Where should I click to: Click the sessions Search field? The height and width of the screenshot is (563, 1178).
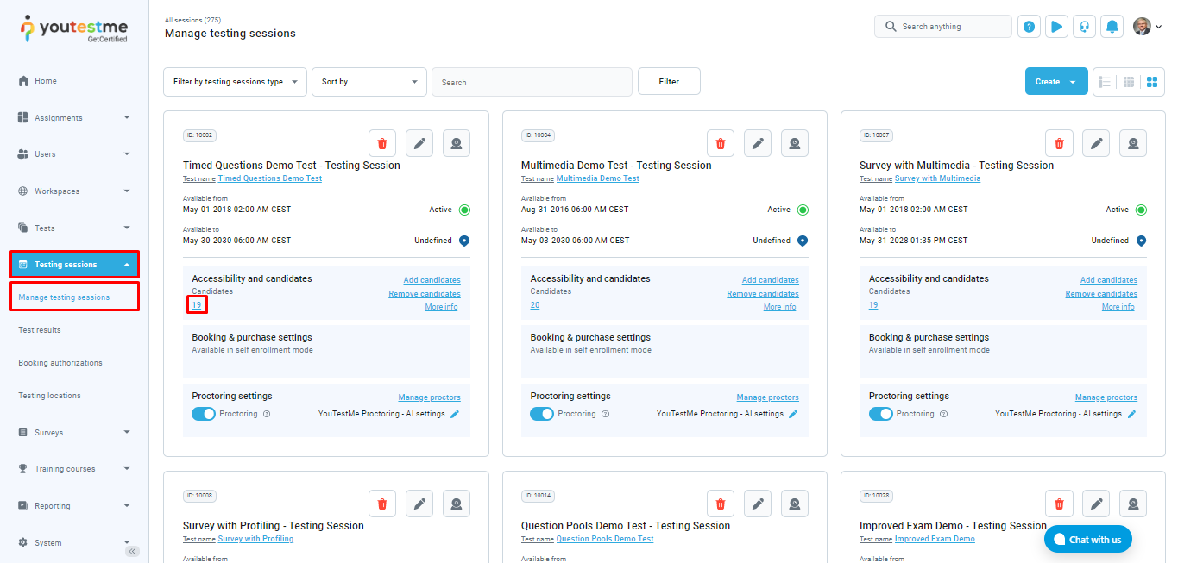pos(532,82)
